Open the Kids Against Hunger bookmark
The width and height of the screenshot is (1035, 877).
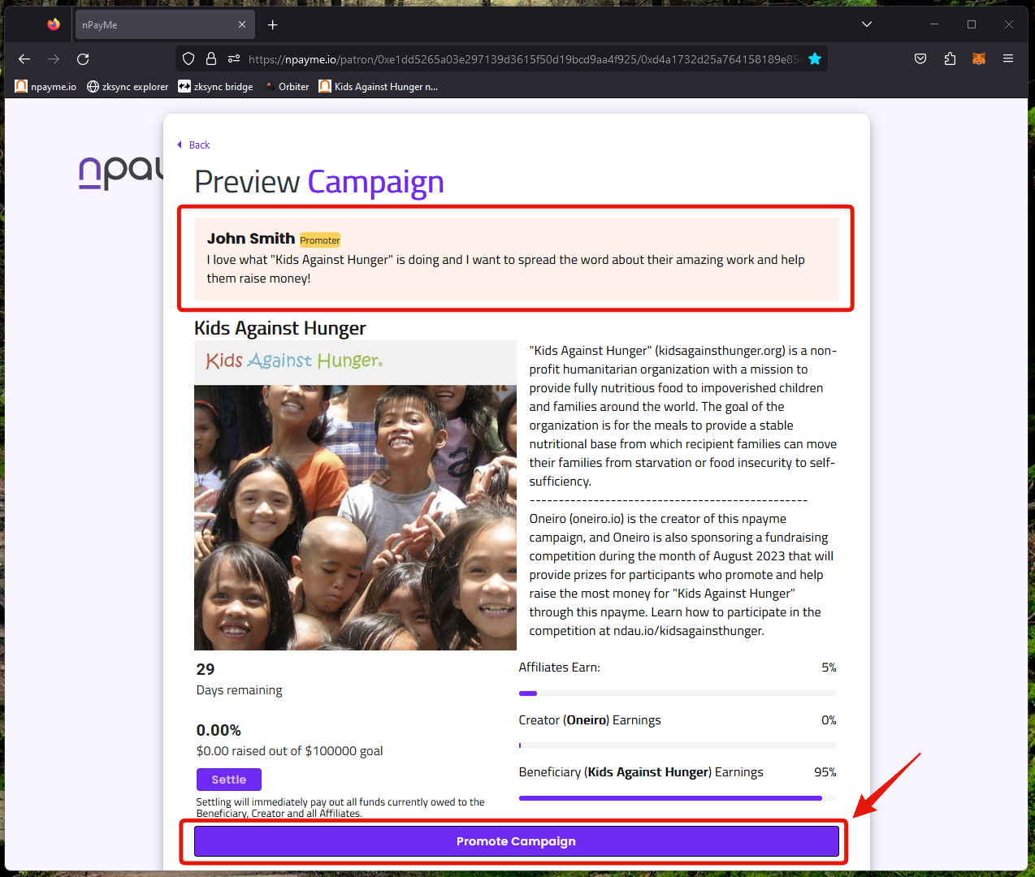click(379, 86)
